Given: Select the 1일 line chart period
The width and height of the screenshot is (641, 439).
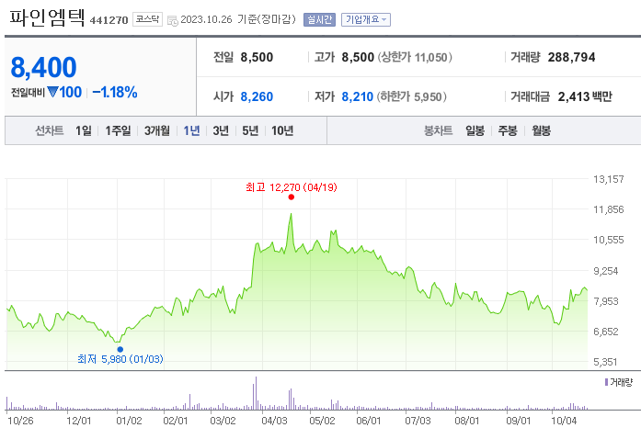Looking at the screenshot, I should tap(84, 130).
